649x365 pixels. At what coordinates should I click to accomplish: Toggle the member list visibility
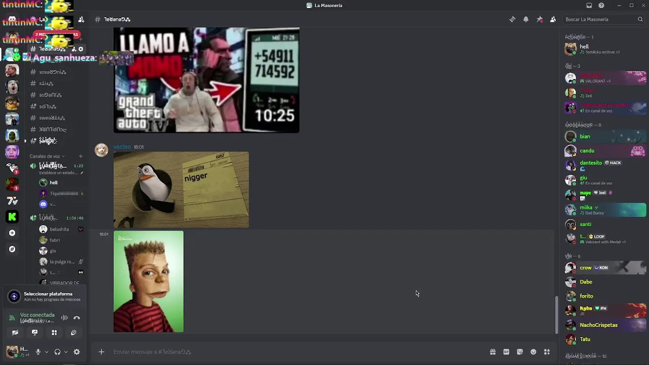point(553,19)
